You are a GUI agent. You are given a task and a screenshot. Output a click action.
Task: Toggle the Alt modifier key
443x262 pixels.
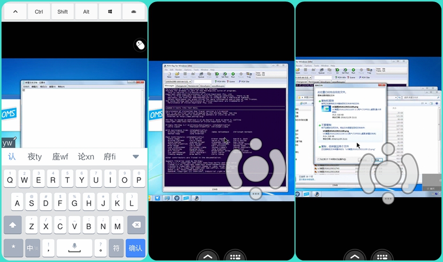[x=86, y=12]
